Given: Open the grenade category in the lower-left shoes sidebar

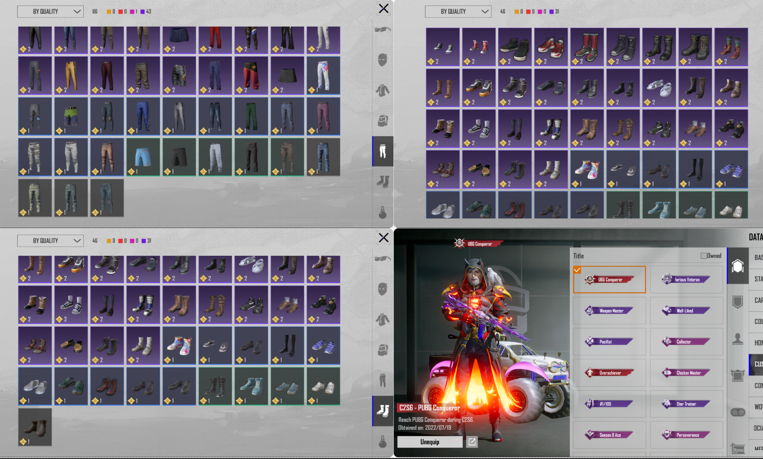Looking at the screenshot, I should coord(383,442).
